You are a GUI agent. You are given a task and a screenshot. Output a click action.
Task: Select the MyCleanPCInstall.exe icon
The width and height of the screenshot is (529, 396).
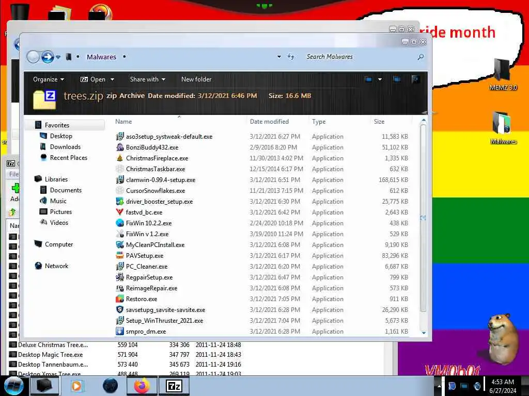(119, 245)
